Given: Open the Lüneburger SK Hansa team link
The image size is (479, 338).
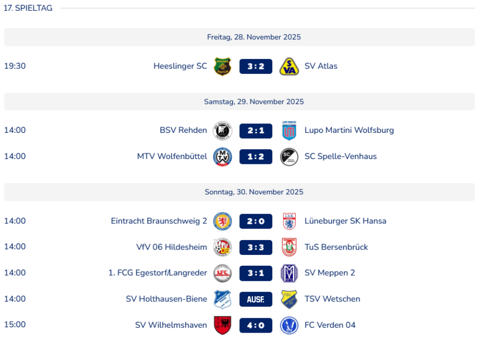Looking at the screenshot, I should click(x=345, y=221).
